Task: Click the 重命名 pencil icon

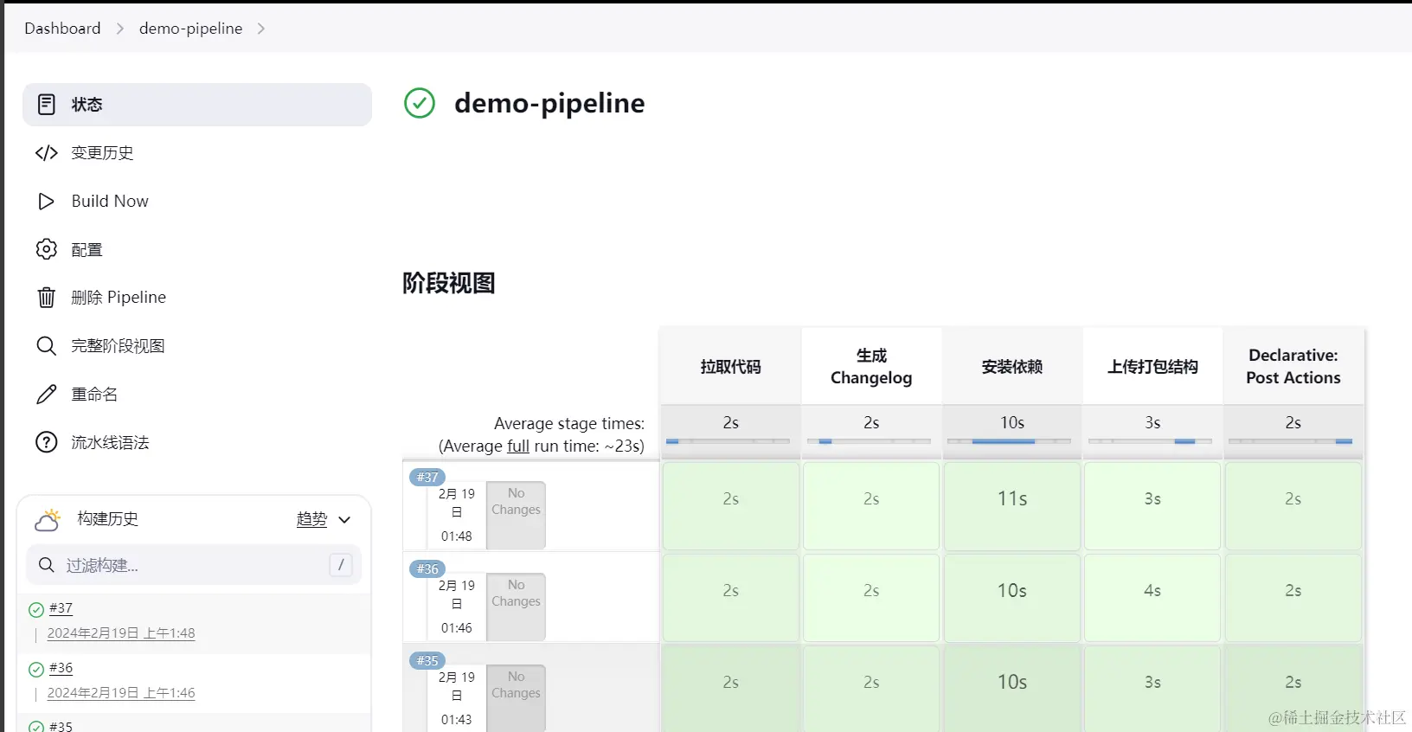Action: coord(47,395)
